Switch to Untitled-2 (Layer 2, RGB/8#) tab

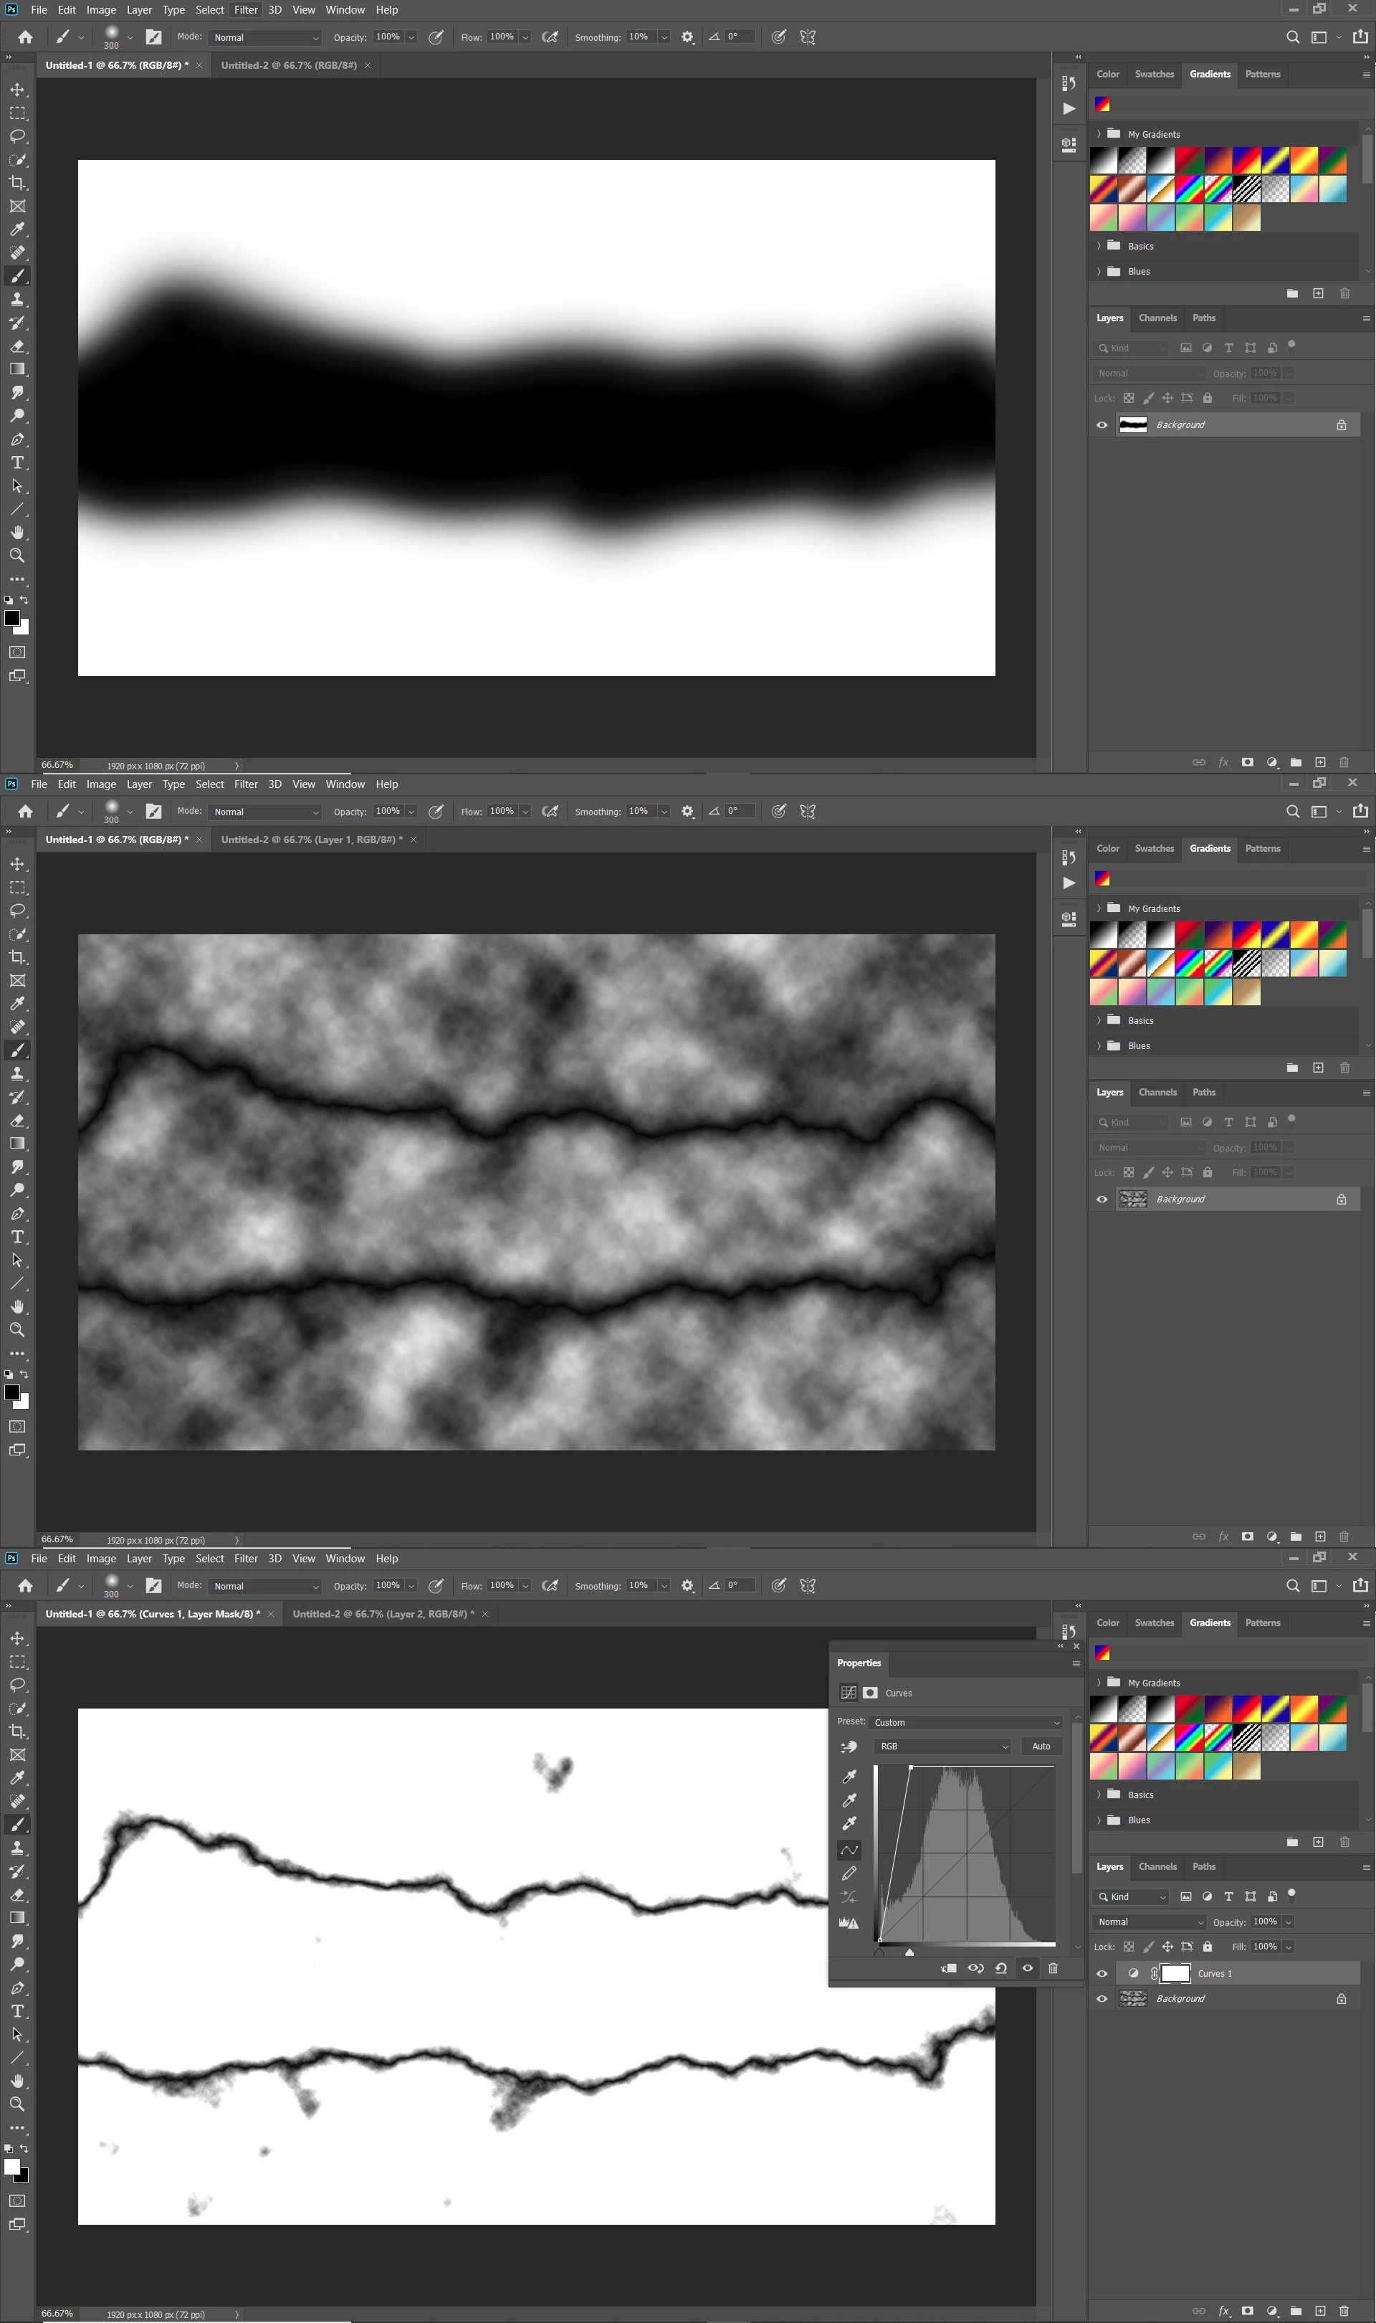(383, 1614)
